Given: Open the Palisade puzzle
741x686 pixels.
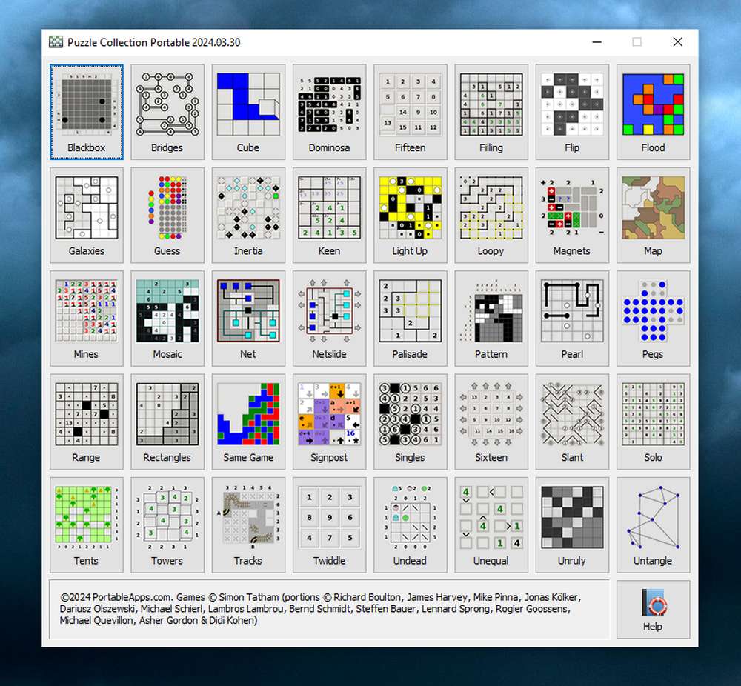Looking at the screenshot, I should pos(411,319).
